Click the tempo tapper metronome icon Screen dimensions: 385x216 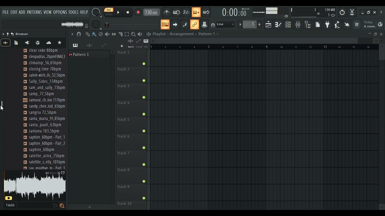pos(166,12)
